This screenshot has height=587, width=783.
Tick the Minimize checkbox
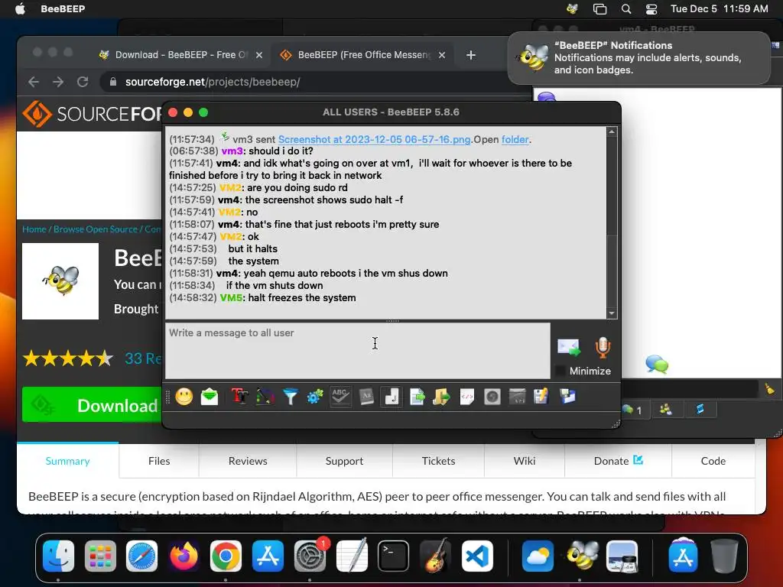pyautogui.click(x=560, y=371)
